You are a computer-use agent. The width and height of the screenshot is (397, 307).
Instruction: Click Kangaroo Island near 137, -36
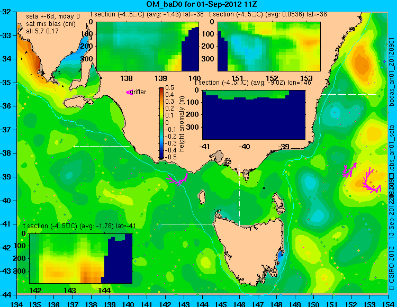pos(78,102)
